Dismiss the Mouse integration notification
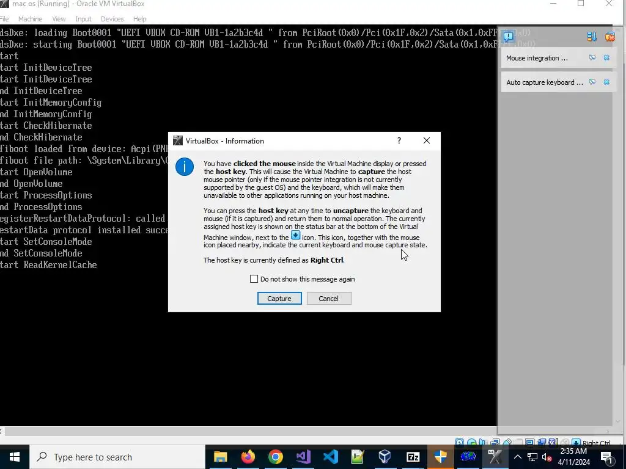 pos(606,58)
